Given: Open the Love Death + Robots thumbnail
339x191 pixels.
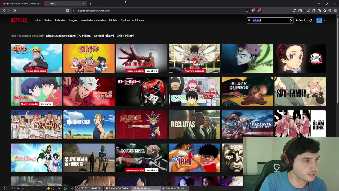Looking at the screenshot, I should click(x=89, y=158).
